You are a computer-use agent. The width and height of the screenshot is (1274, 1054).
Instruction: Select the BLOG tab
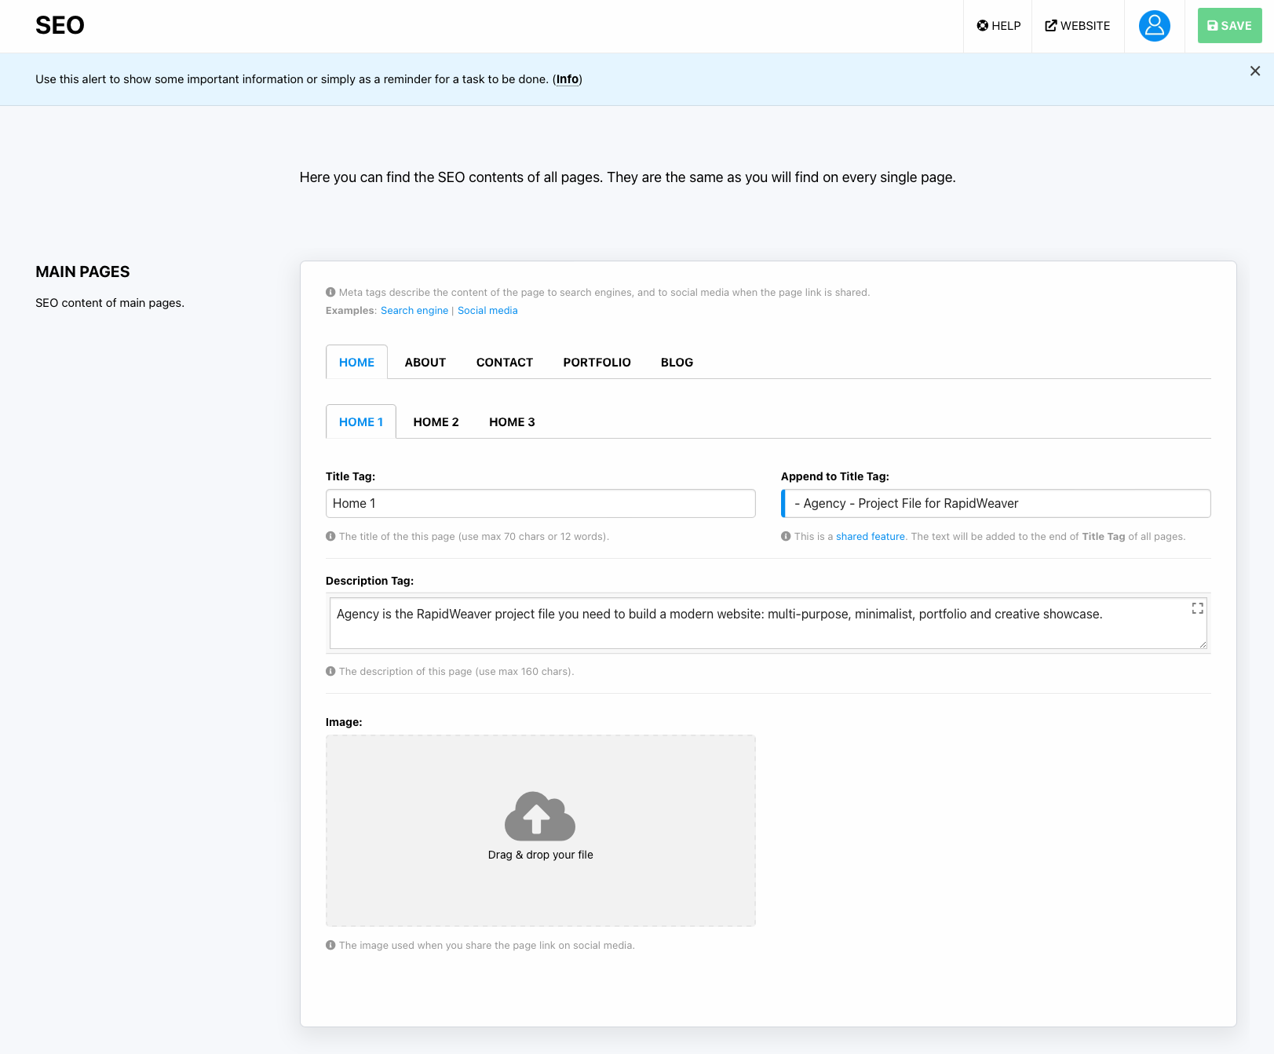click(677, 363)
